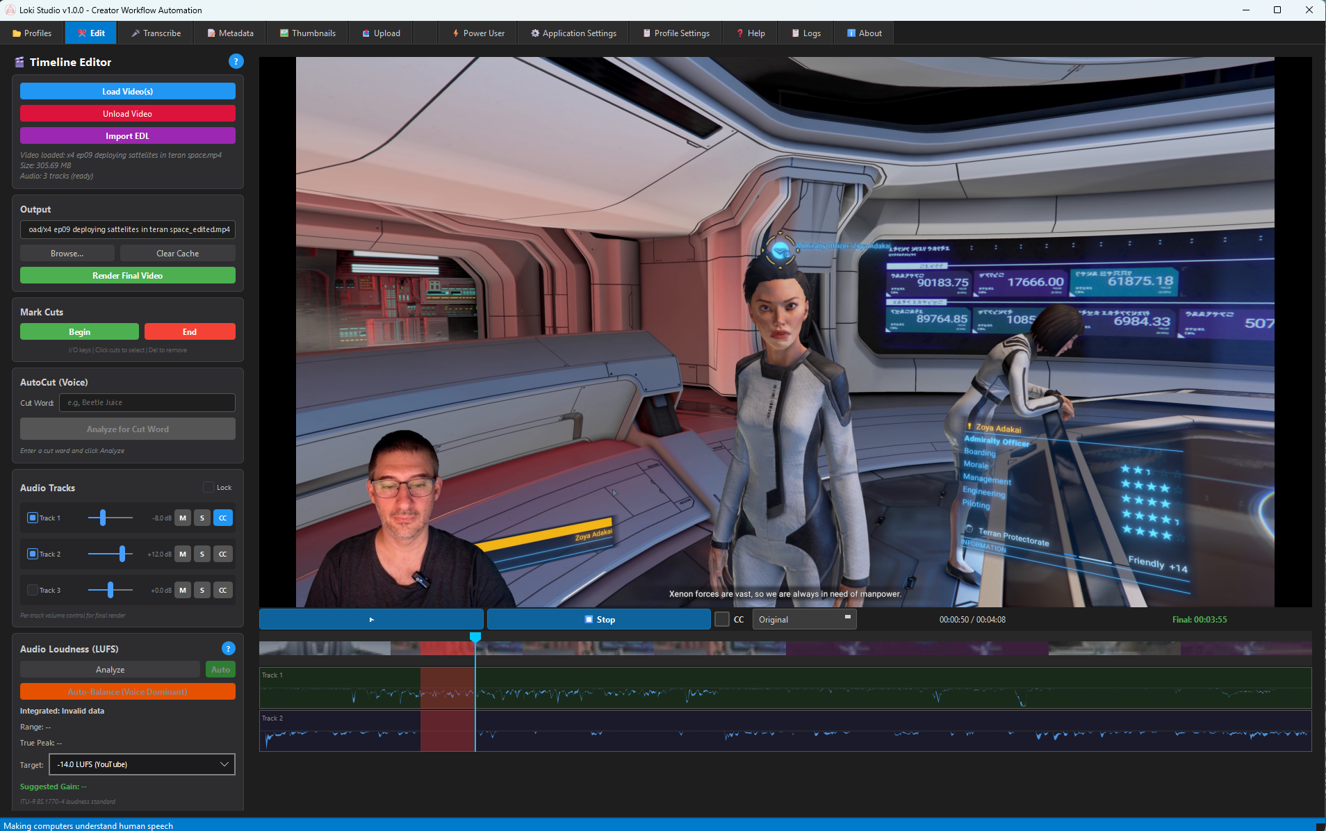The height and width of the screenshot is (831, 1326).
Task: Mute Track 3 with its M button
Action: (x=182, y=590)
